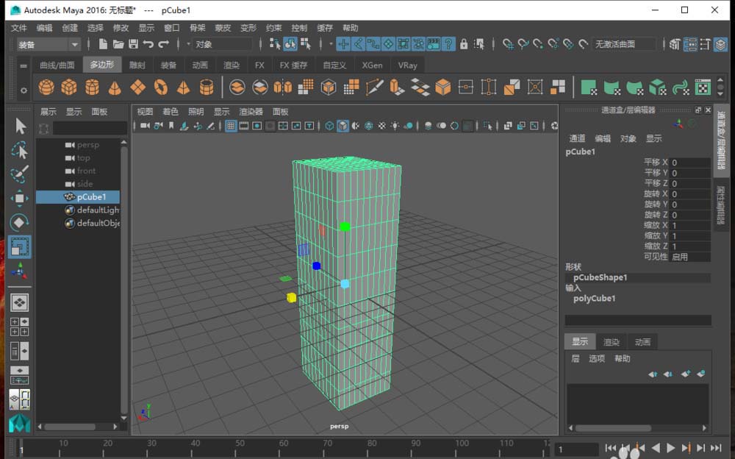Viewport: 735px width, 459px height.
Task: Create a polygon cone from the shelf
Action: click(x=115, y=88)
